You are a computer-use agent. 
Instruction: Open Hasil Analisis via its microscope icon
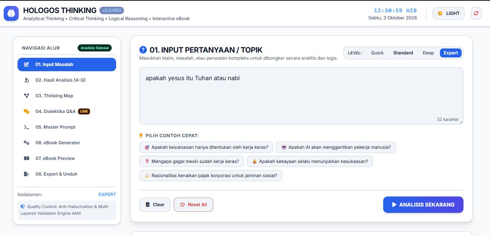(27, 80)
